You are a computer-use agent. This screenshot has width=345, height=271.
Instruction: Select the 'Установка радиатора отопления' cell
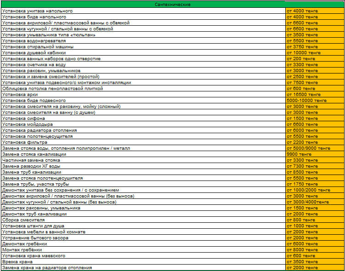[x=143, y=130]
